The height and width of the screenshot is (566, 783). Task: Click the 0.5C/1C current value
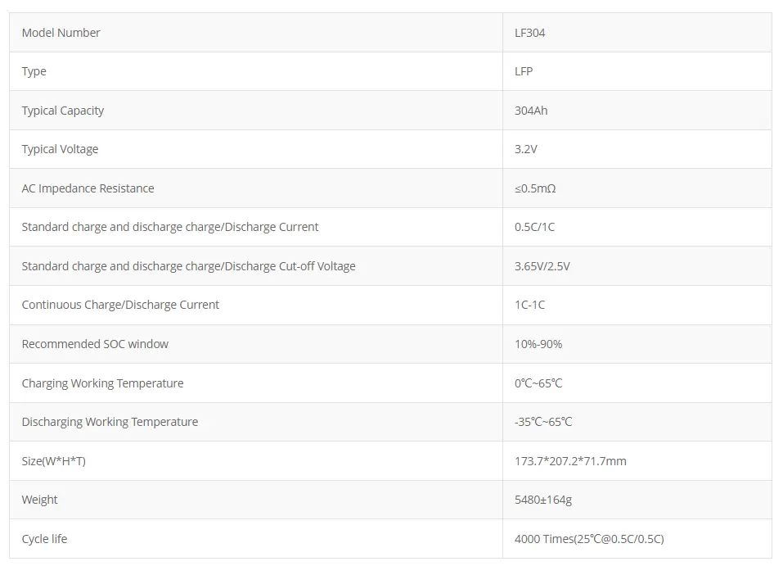click(534, 227)
